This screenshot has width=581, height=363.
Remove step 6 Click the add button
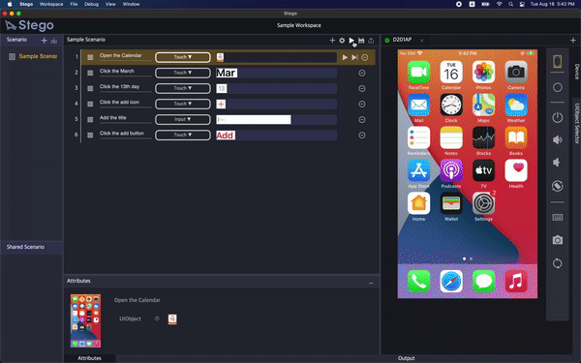tap(362, 136)
